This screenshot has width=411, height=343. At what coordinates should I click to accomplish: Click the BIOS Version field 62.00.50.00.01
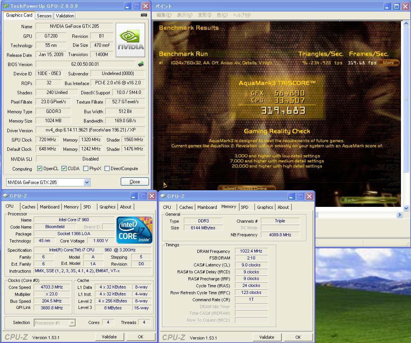pos(85,64)
